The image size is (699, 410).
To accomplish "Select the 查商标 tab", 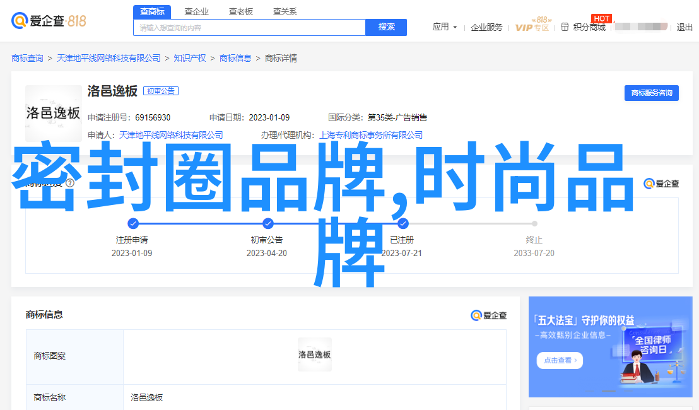I will (152, 11).
